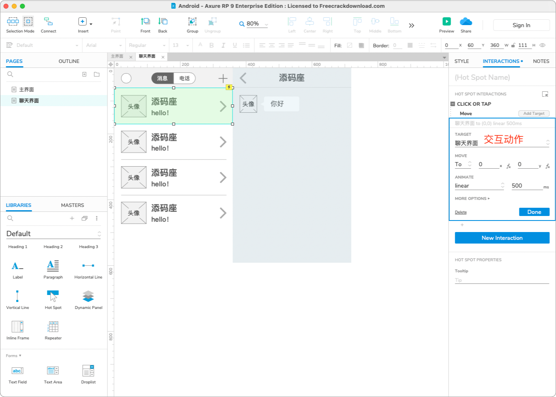Open libraries more options menu
This screenshot has height=397, width=556.
(97, 218)
